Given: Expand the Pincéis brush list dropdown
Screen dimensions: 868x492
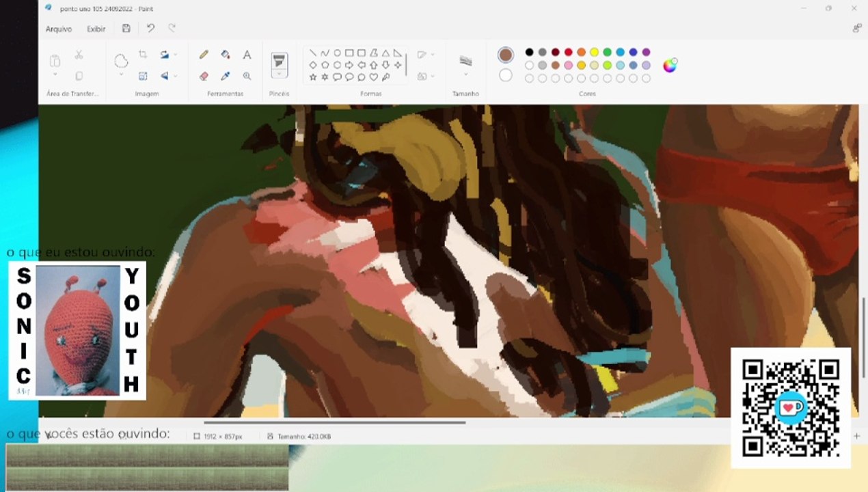Looking at the screenshot, I should click(x=279, y=74).
